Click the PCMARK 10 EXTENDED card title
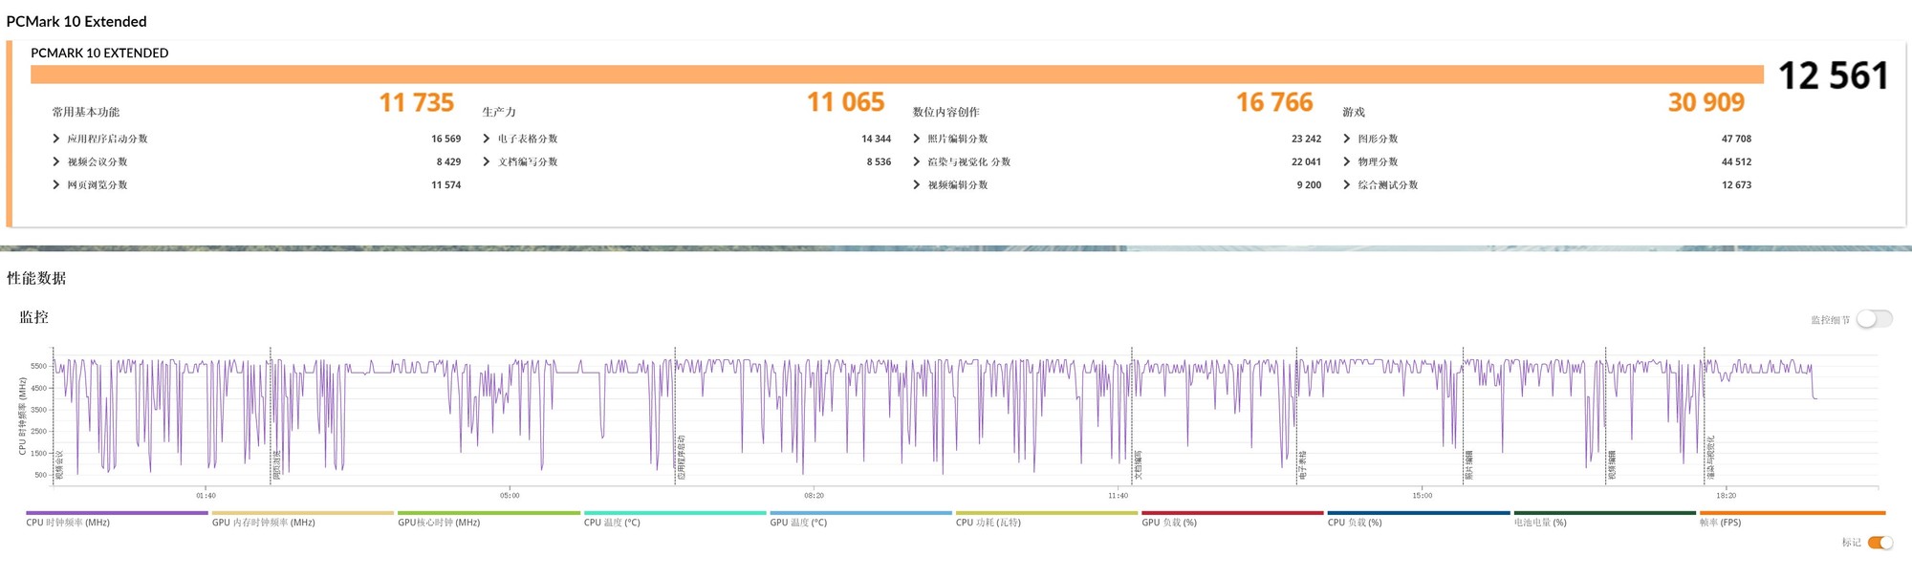The width and height of the screenshot is (1912, 577). click(99, 53)
